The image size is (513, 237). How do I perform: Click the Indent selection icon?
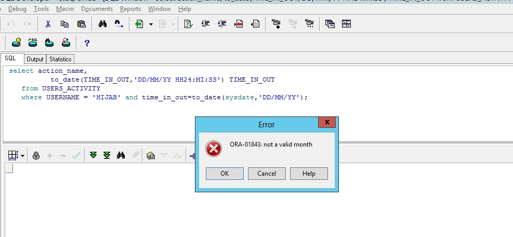tap(205, 24)
